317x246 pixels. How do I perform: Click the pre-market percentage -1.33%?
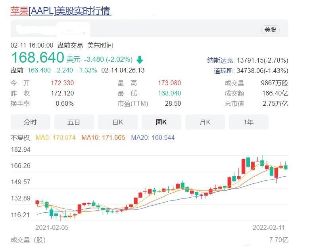(87, 70)
